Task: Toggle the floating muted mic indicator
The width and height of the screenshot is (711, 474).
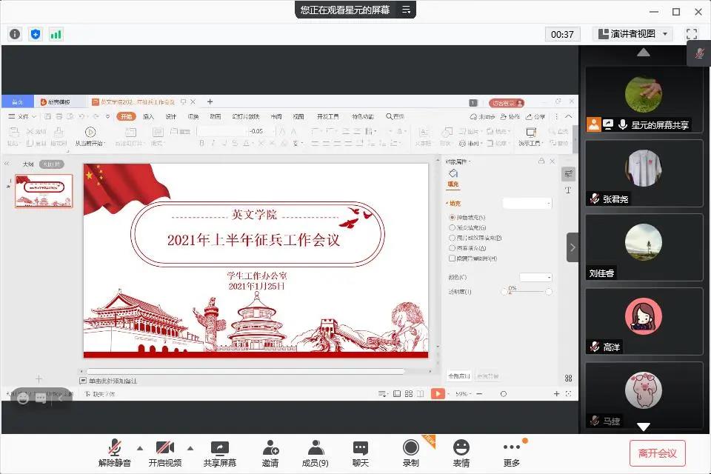Action: pos(698,53)
